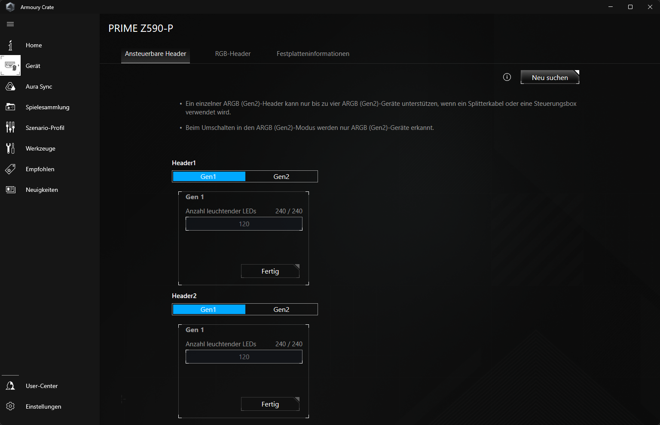Open Spielesammlung menu entry
660x425 pixels.
48,107
